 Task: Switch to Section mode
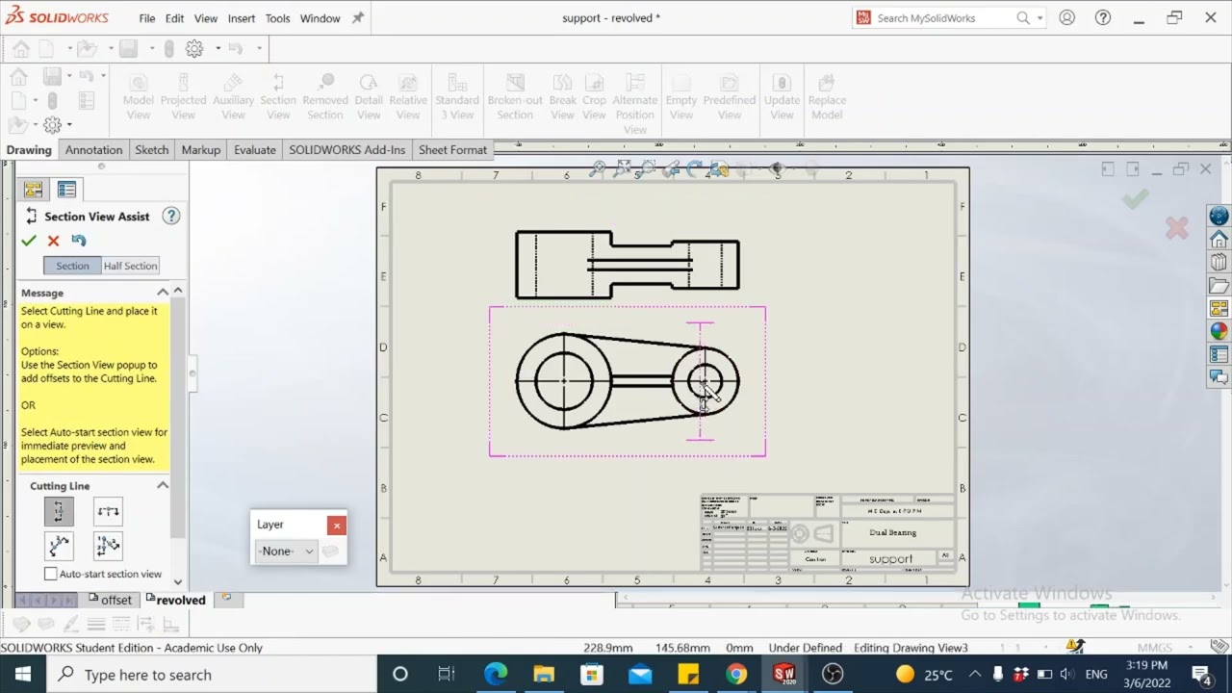pos(72,266)
